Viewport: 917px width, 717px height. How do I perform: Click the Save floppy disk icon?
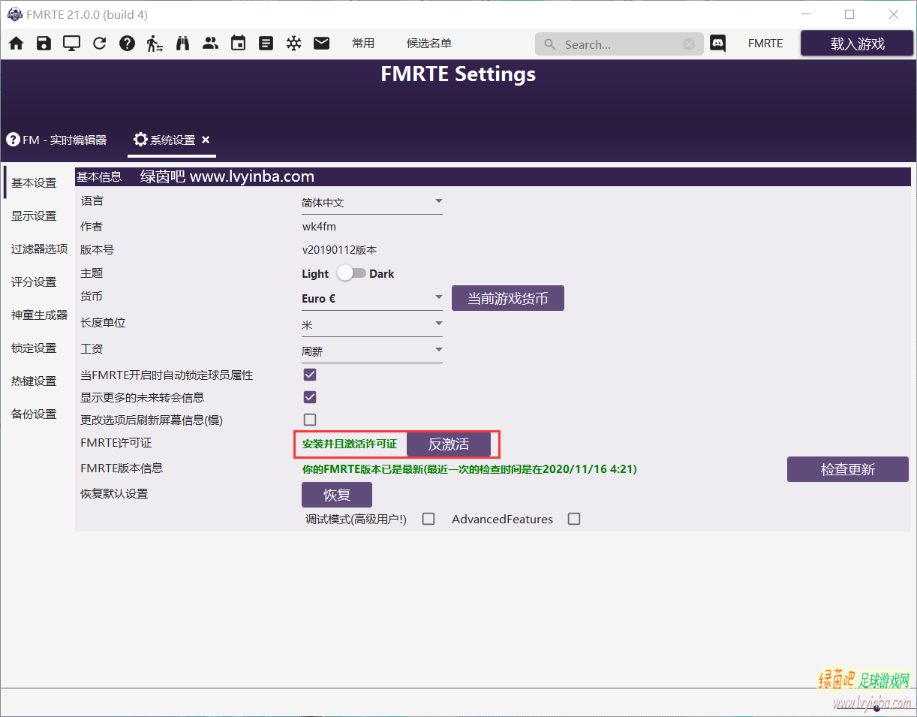click(x=44, y=44)
